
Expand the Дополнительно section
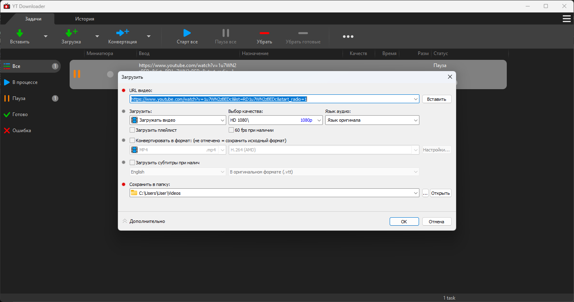click(x=144, y=221)
